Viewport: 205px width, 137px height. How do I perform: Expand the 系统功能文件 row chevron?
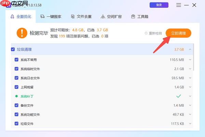[190, 114]
